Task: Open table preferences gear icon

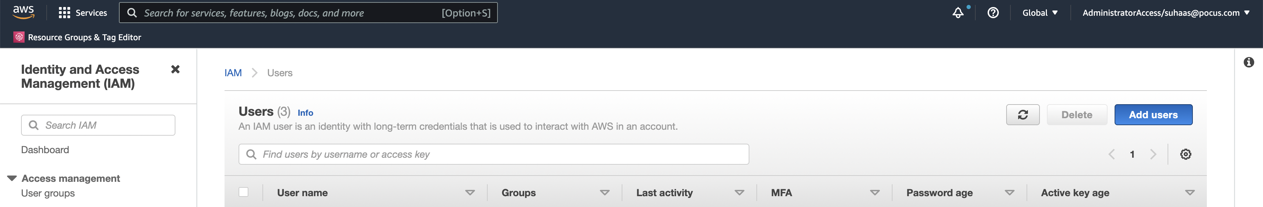Action: click(x=1185, y=154)
